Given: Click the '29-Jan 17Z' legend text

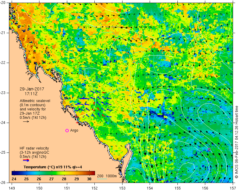Looking at the screenshot, I should [x=30, y=113].
